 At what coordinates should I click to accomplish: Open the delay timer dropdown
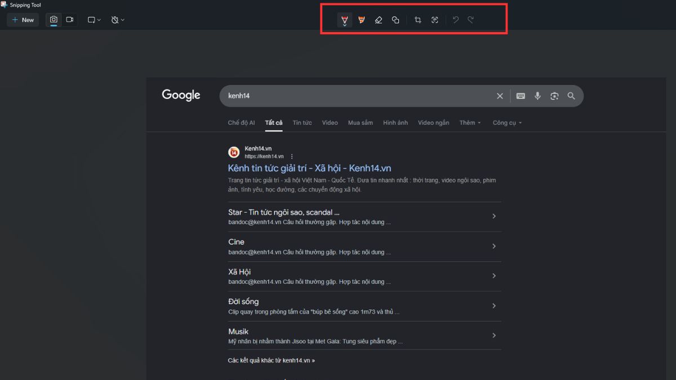[x=118, y=20]
